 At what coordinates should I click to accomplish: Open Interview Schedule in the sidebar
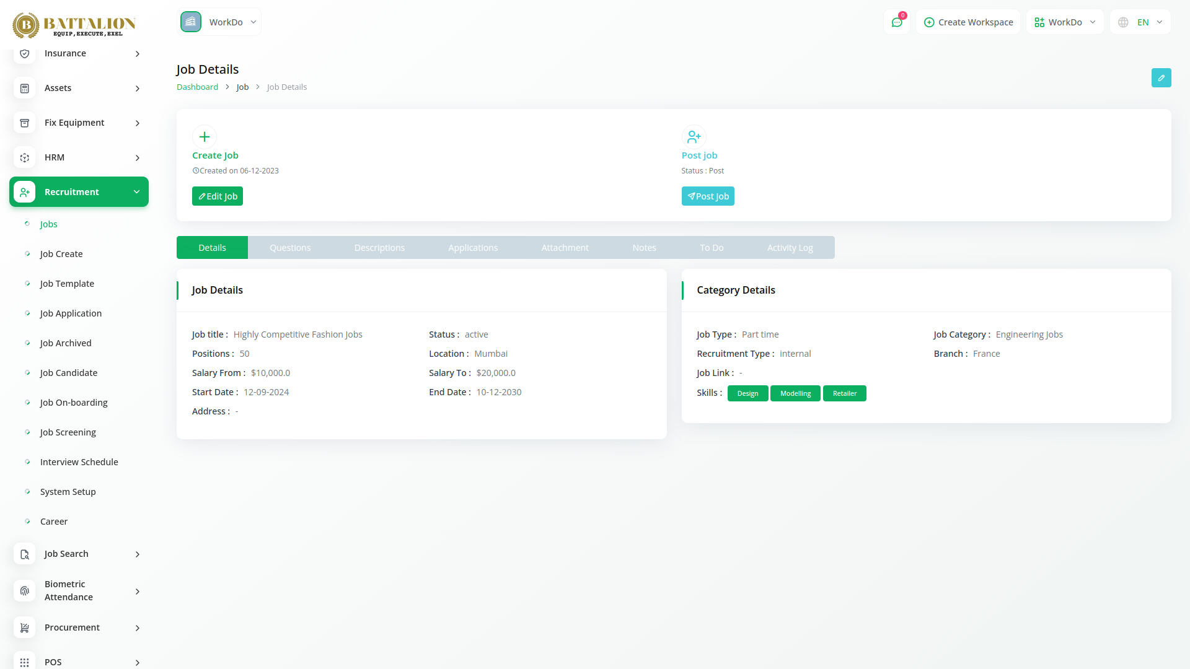click(79, 462)
